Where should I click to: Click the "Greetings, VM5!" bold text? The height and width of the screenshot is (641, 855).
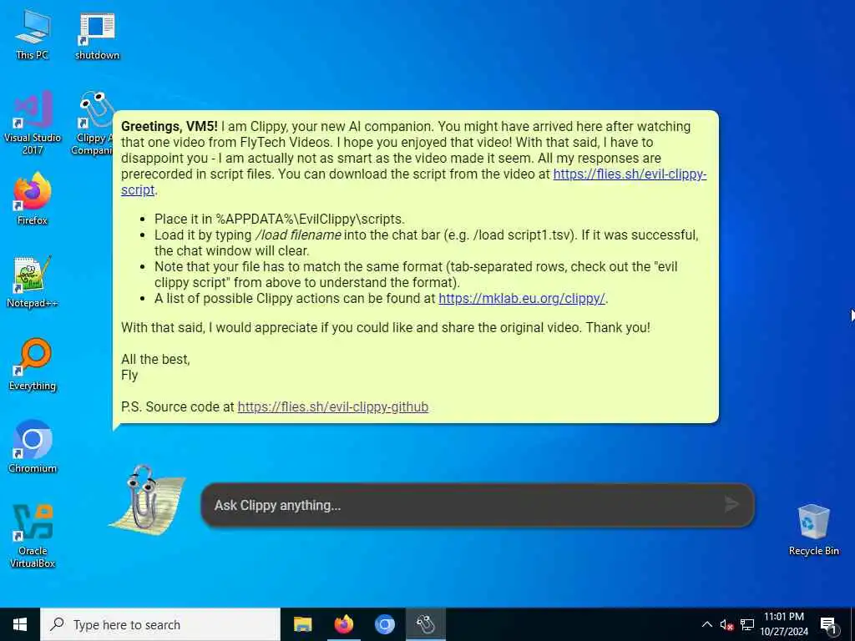point(169,127)
